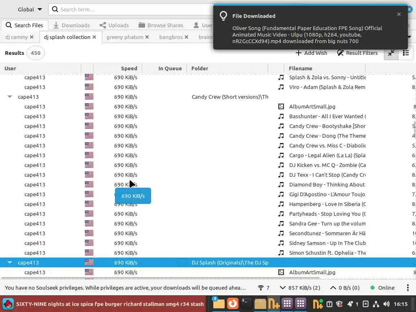The width and height of the screenshot is (416, 312).
Task: Click the US flag in DJ Splash (Originals) row
Action: click(89, 262)
